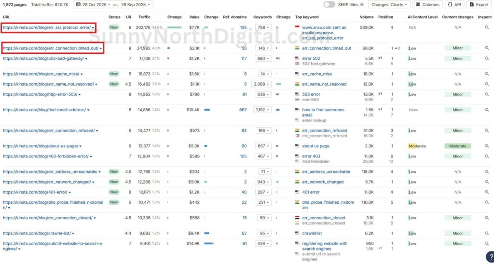Click the crawlerlist top keyword
The width and height of the screenshot is (494, 263).
tap(312, 234)
